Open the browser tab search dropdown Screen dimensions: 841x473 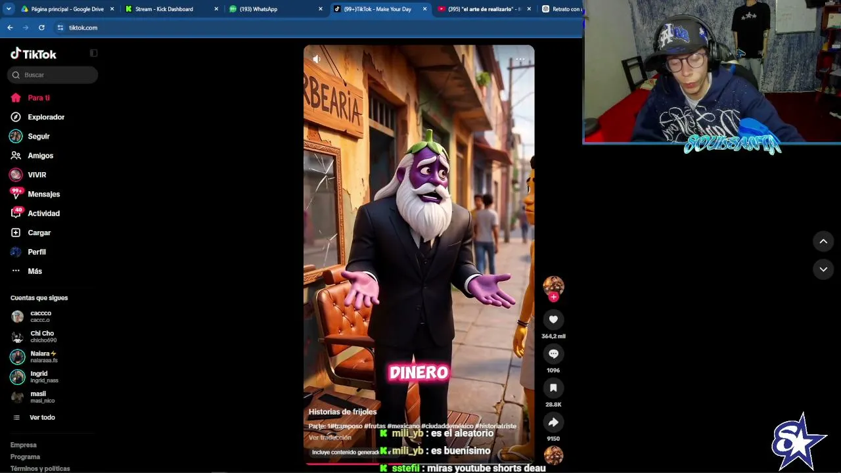pos(9,9)
